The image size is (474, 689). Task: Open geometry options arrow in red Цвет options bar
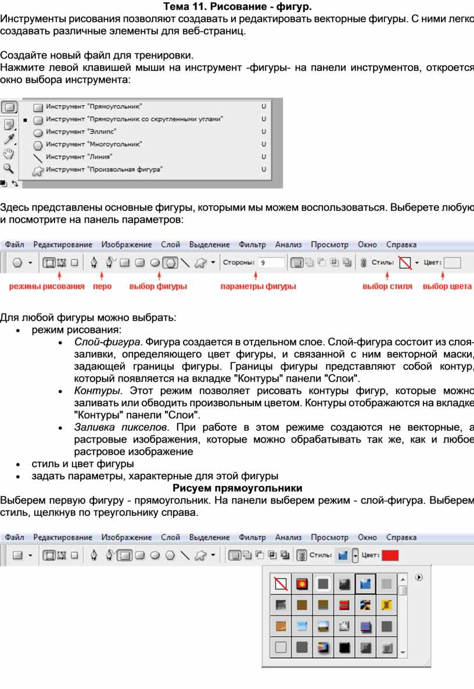pos(213,555)
